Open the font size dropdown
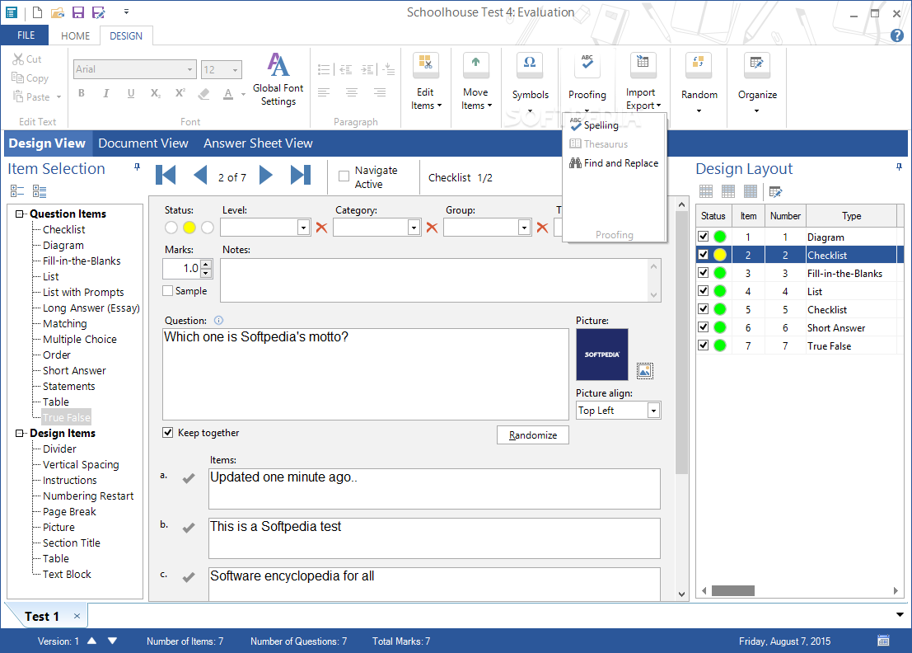This screenshot has height=653, width=912. coord(235,70)
